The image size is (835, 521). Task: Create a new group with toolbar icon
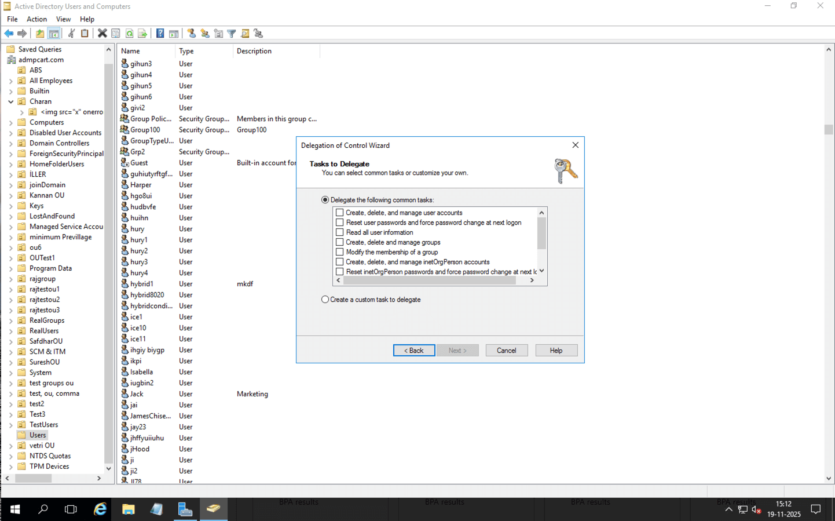(205, 34)
